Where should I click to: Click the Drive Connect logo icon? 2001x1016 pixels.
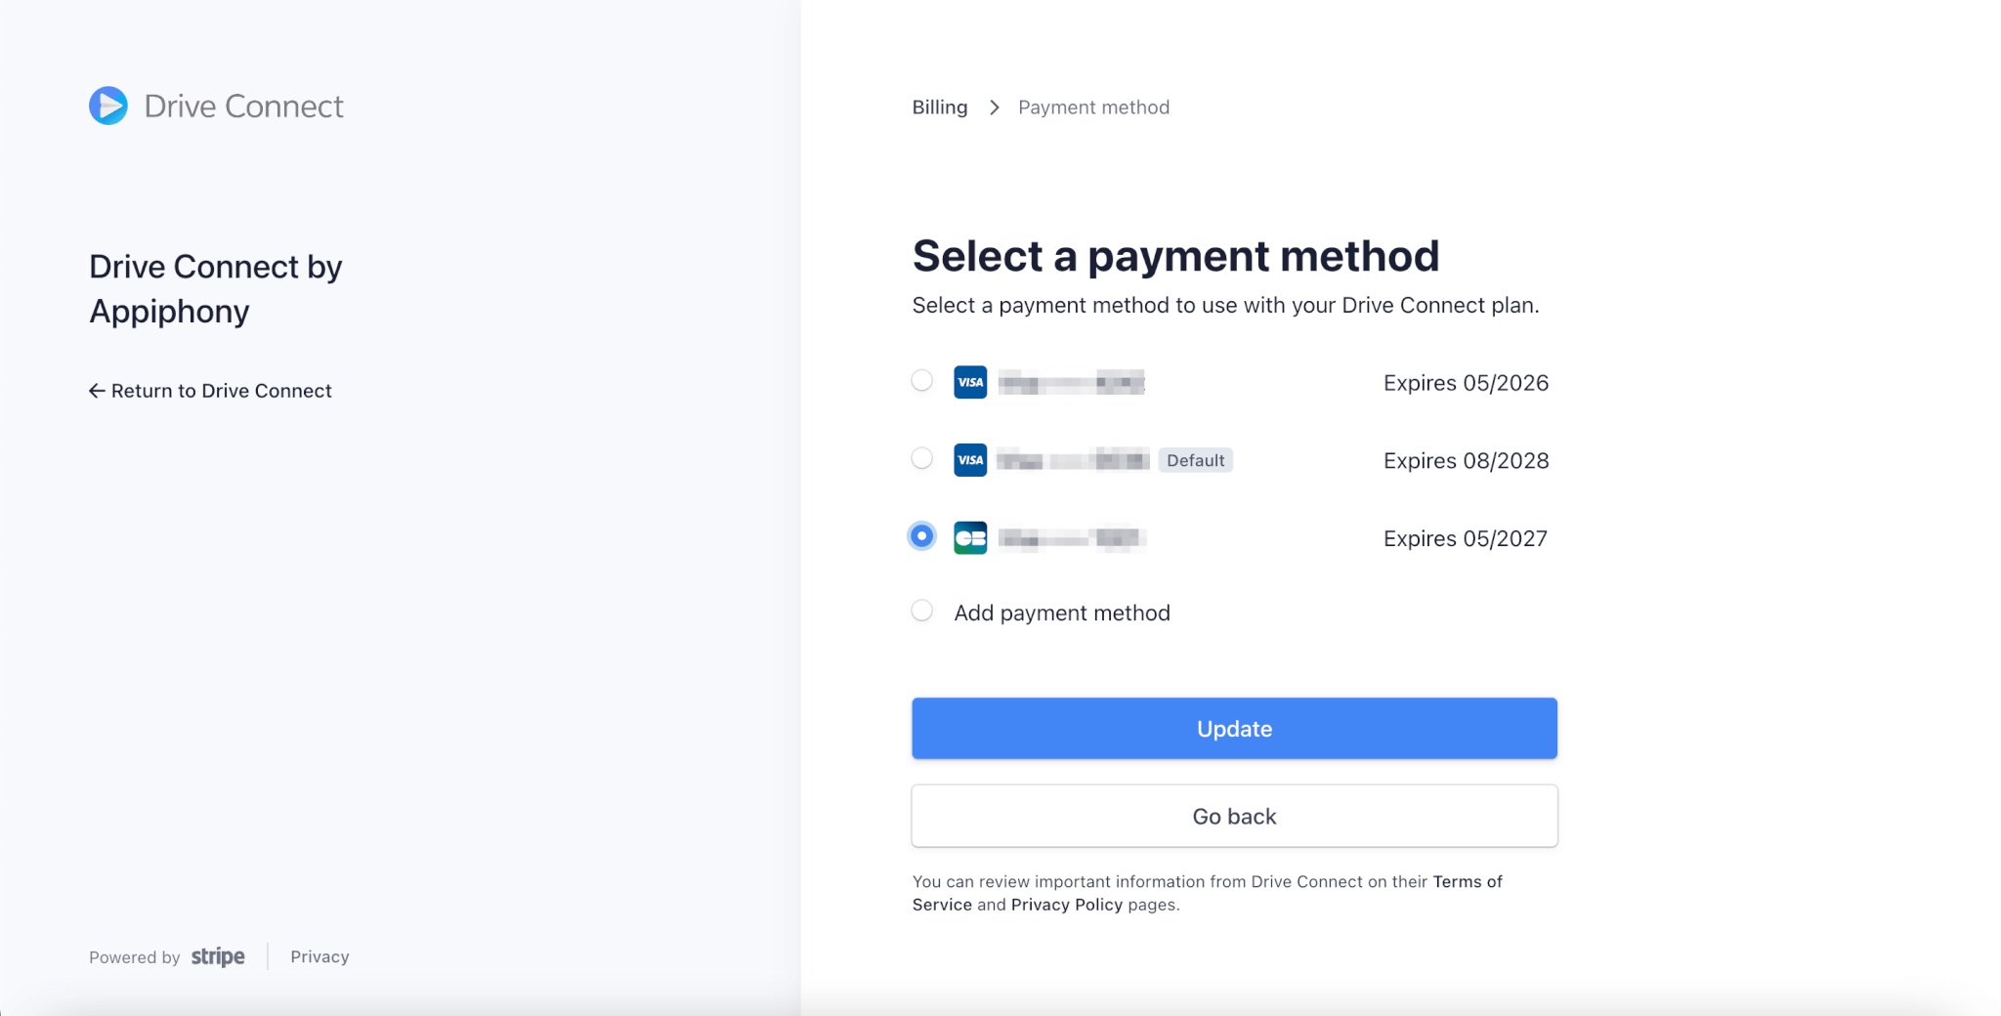108,106
